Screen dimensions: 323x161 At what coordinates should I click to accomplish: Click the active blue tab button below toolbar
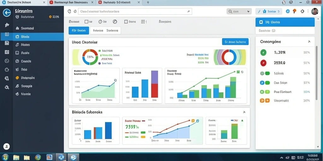tap(79, 31)
